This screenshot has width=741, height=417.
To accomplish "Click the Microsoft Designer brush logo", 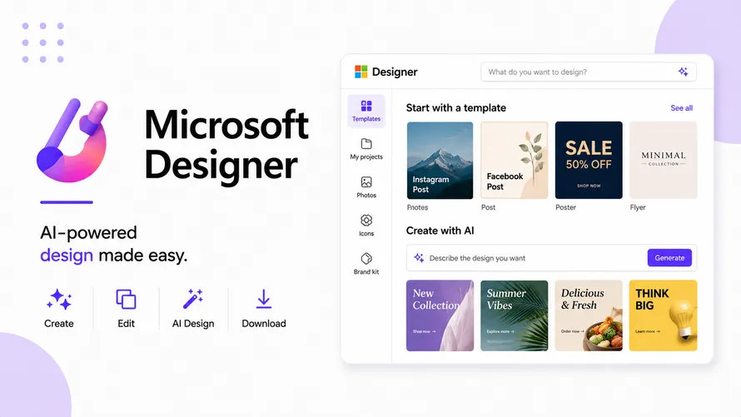I will pos(72,141).
